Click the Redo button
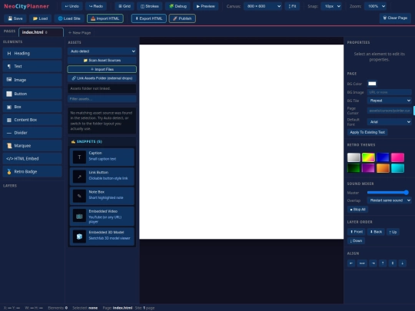This screenshot has height=311, width=415. 96,6
